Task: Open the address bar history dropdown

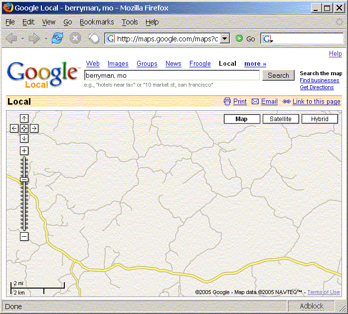Action: (x=225, y=38)
